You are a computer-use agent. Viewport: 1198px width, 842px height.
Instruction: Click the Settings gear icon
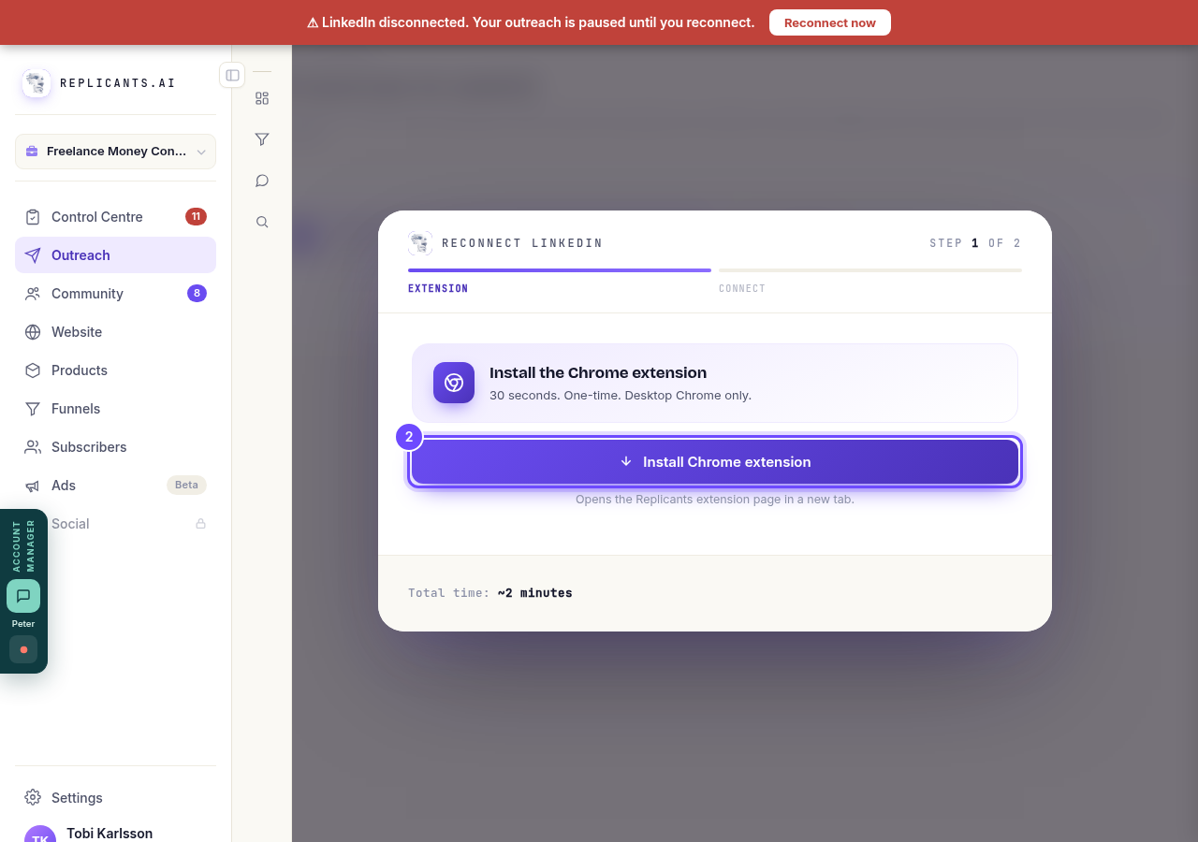33,797
